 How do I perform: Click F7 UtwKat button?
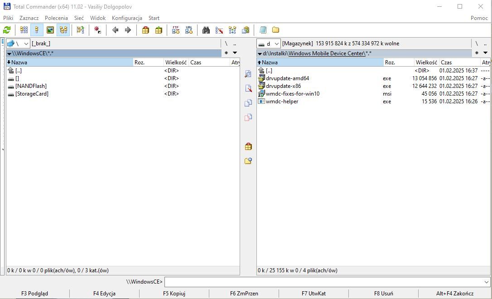pos(314,294)
